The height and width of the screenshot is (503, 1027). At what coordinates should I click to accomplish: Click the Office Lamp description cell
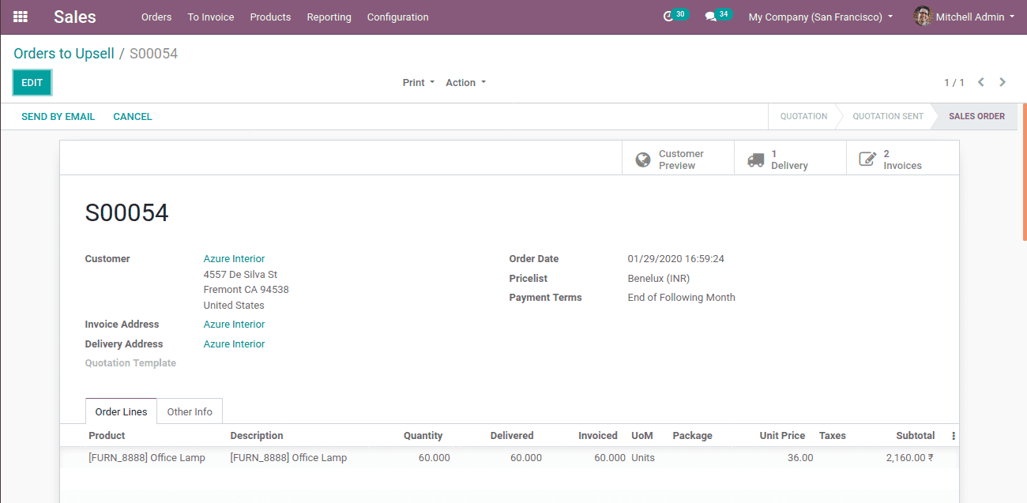[x=288, y=458]
